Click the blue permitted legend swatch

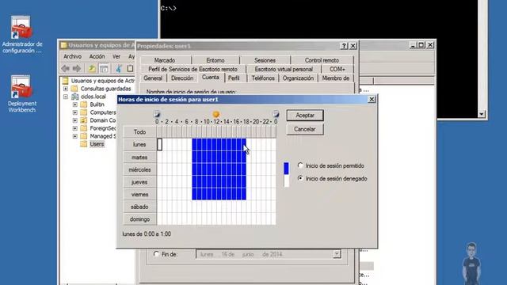point(286,169)
